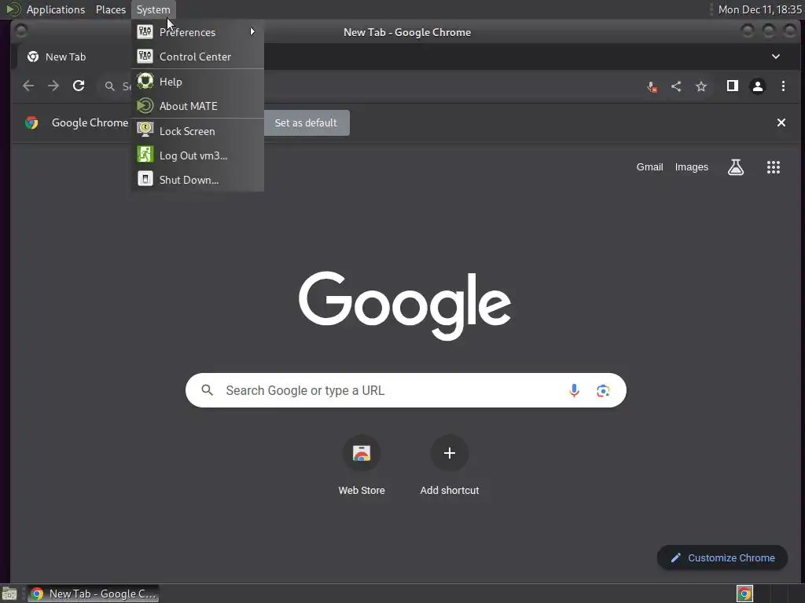Click Chrome icon in bottom-right tray
Viewport: 805px width, 603px height.
point(744,594)
